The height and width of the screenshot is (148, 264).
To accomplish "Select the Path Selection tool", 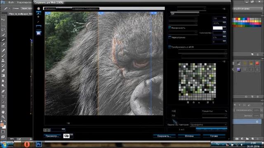I will click(x=3, y=102).
